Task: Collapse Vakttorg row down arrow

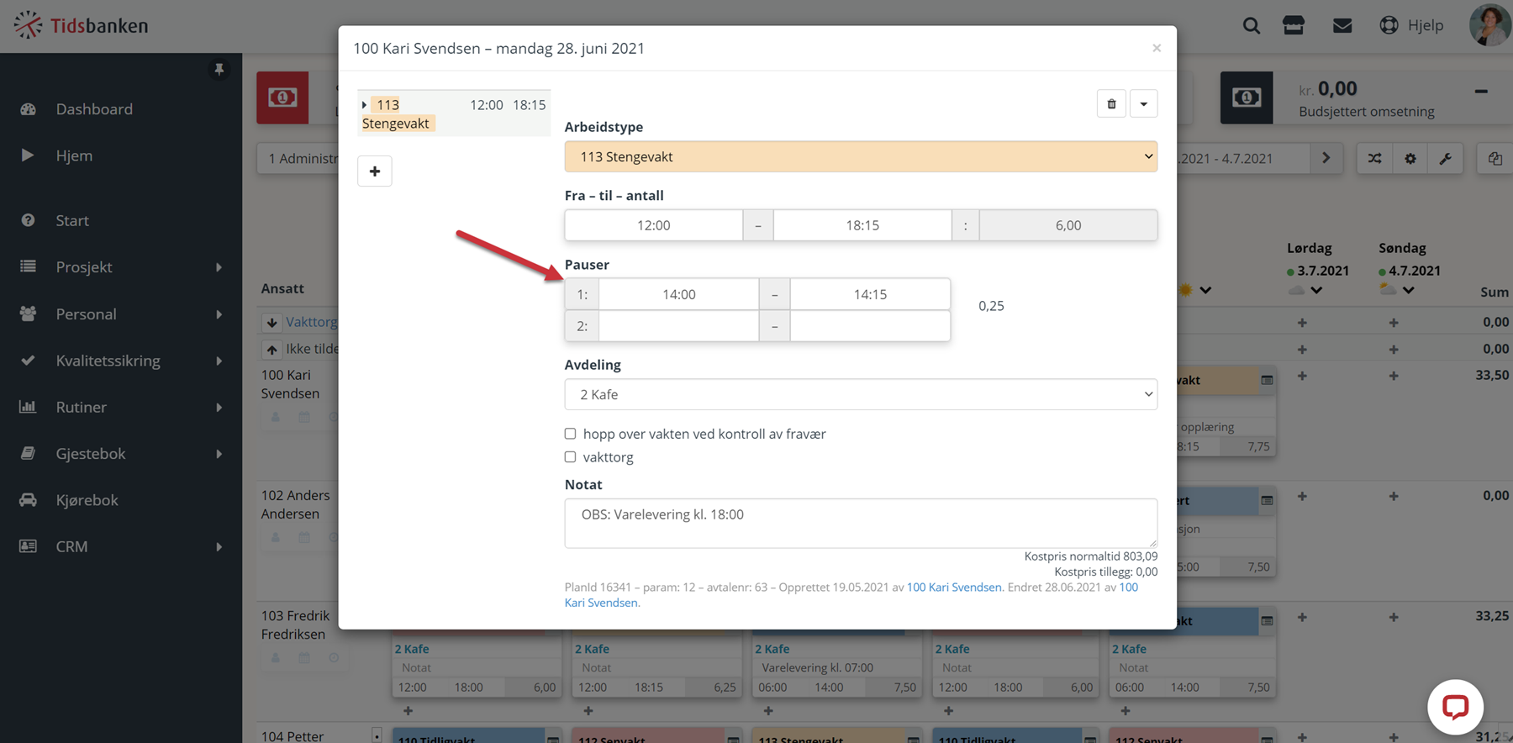Action: click(x=271, y=323)
